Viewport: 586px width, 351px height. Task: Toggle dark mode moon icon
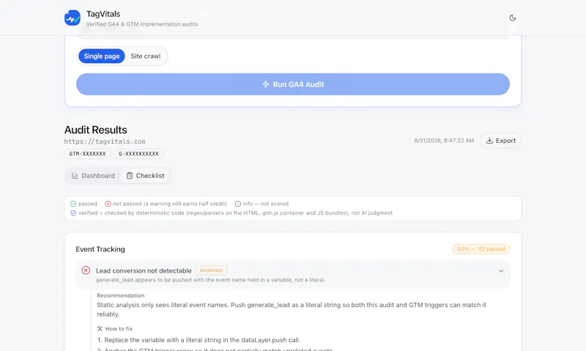[512, 18]
